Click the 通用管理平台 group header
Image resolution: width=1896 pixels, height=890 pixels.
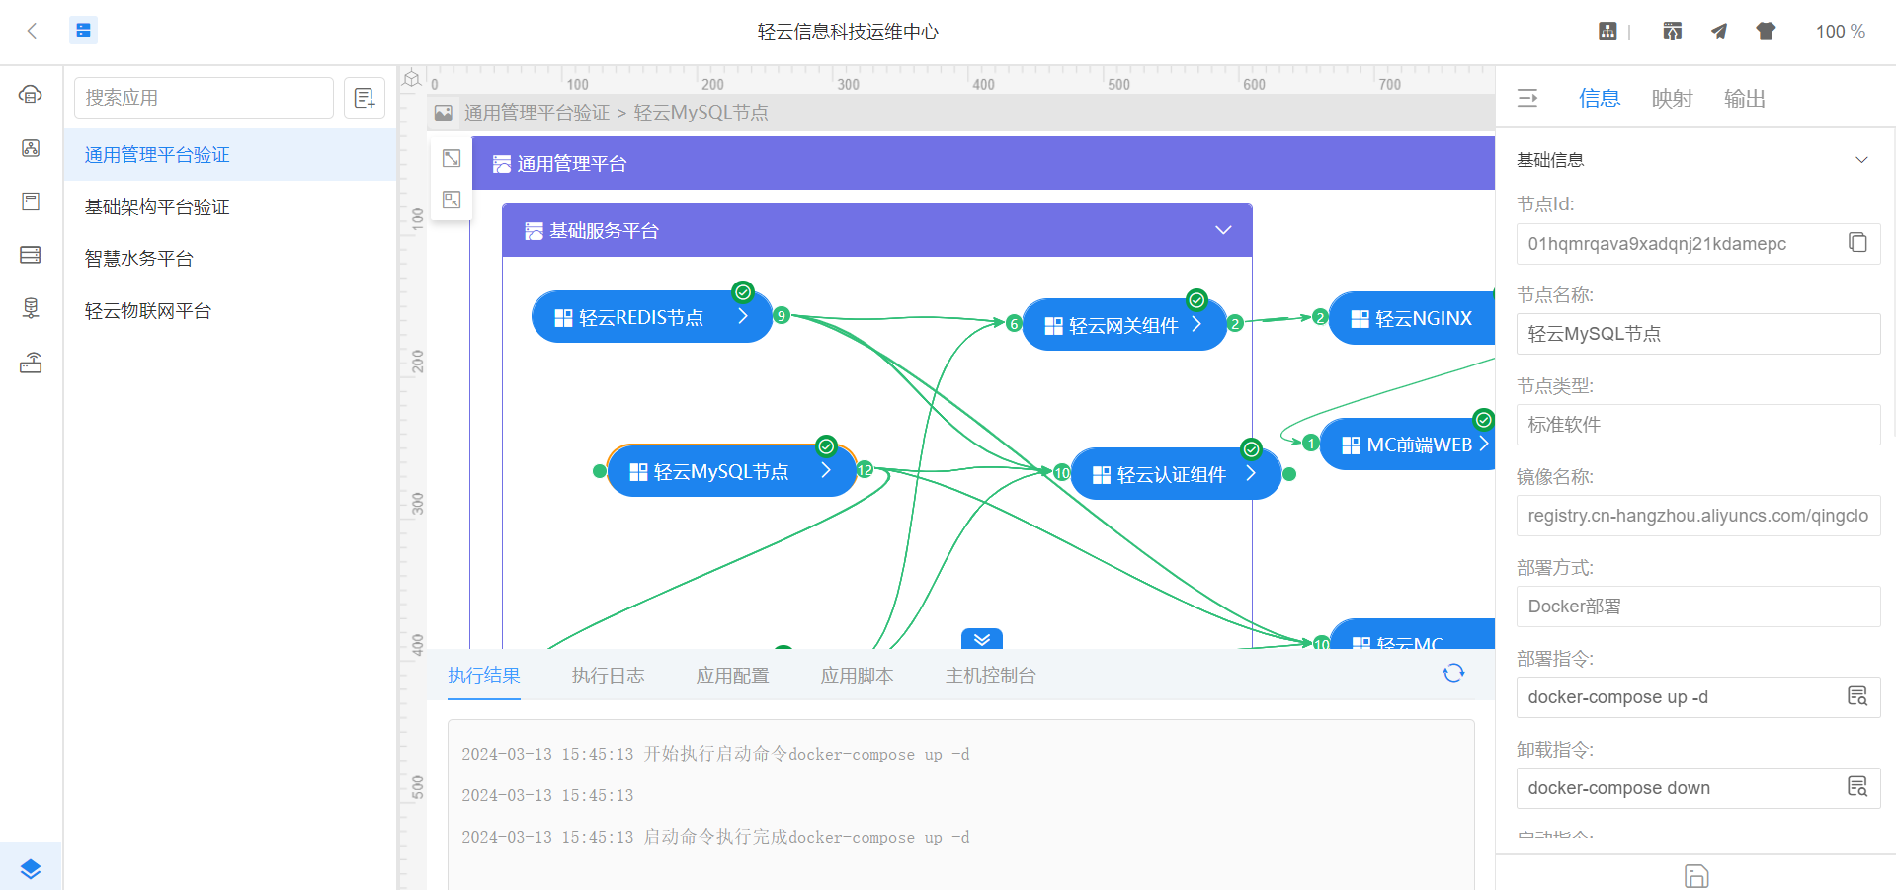coord(983,163)
